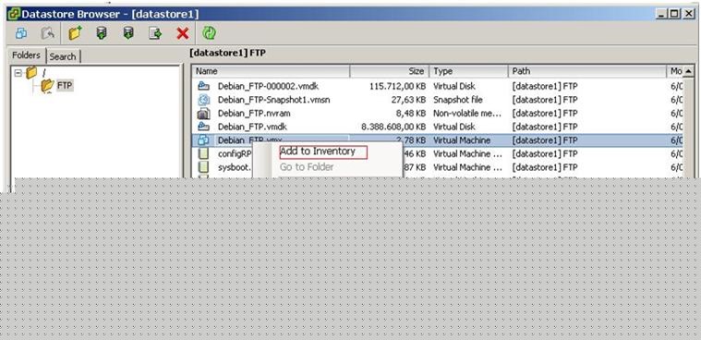The height and width of the screenshot is (340, 701).
Task: Collapse the root folder tree node
Action: (18, 72)
